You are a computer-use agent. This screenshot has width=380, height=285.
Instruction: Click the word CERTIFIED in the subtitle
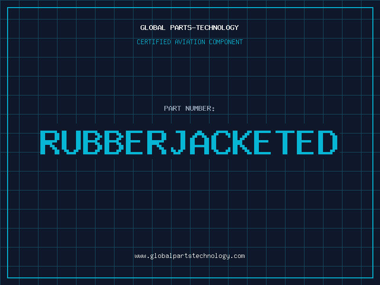tap(154, 42)
